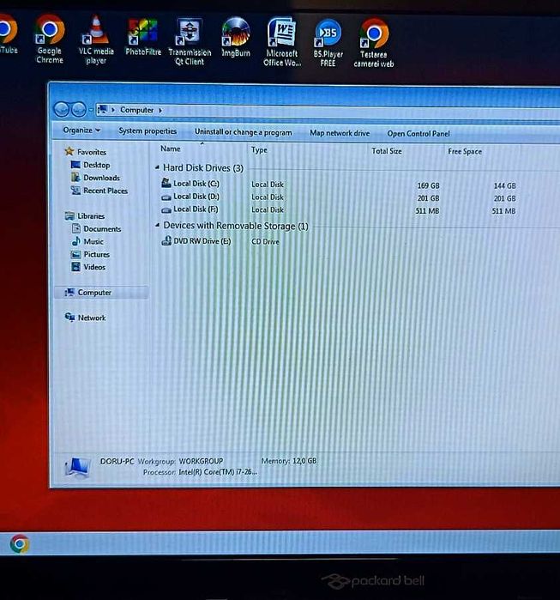This screenshot has height=600, width=560.
Task: Launch VLC media player shortcut
Action: click(x=95, y=39)
